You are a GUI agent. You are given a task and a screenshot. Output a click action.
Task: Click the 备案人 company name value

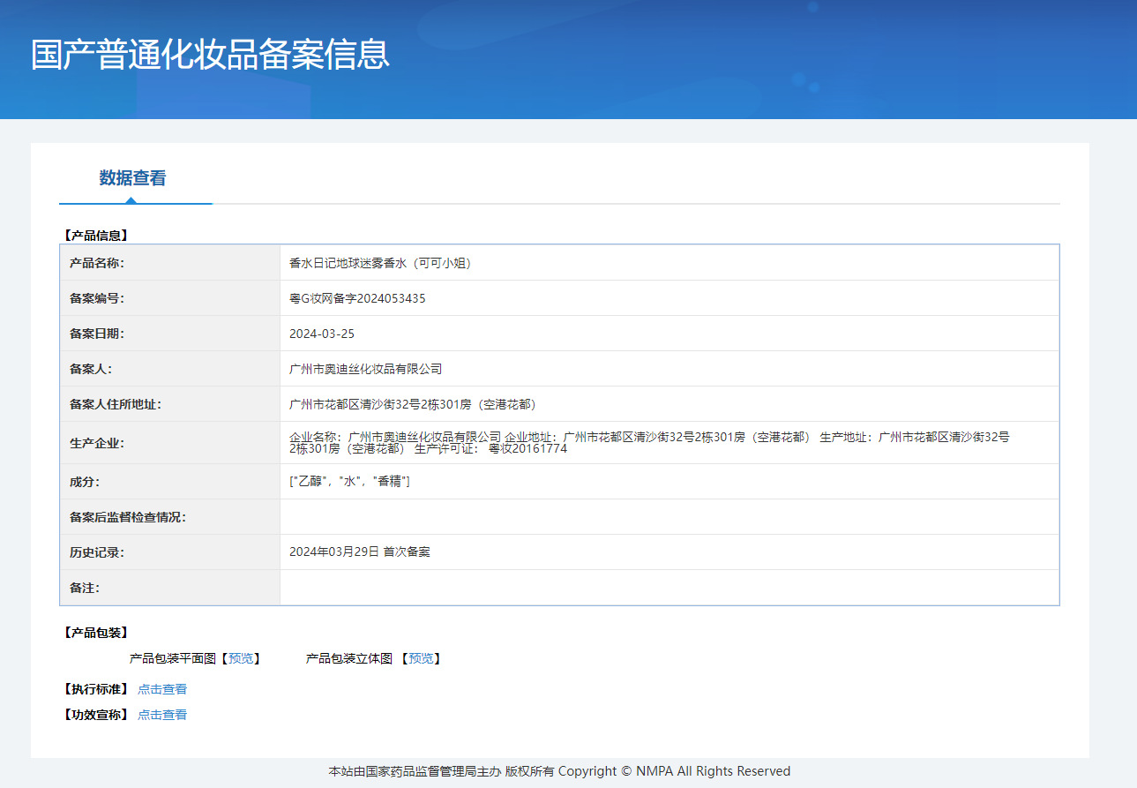365,369
